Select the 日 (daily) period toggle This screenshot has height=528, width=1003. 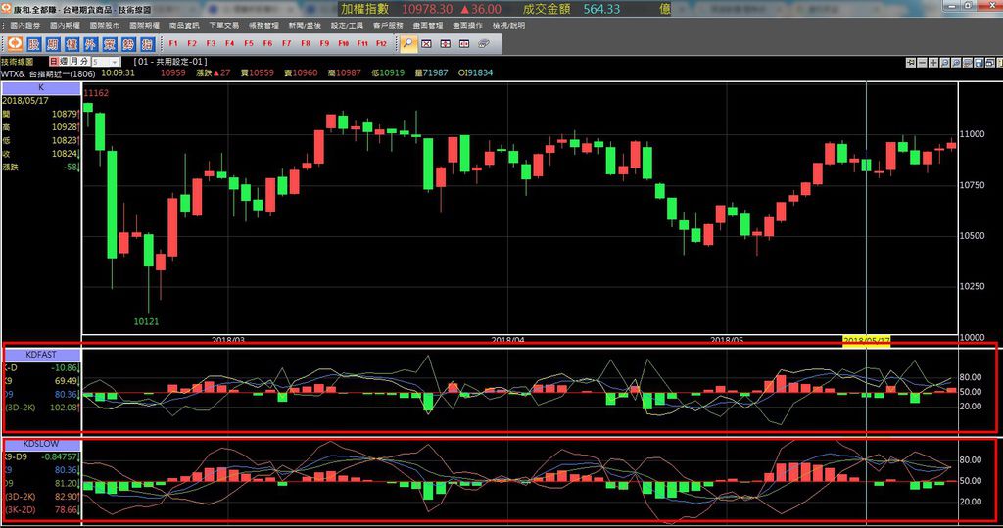[x=54, y=62]
